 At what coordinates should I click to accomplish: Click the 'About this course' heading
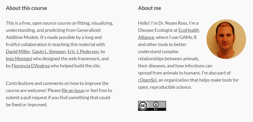(x=26, y=8)
